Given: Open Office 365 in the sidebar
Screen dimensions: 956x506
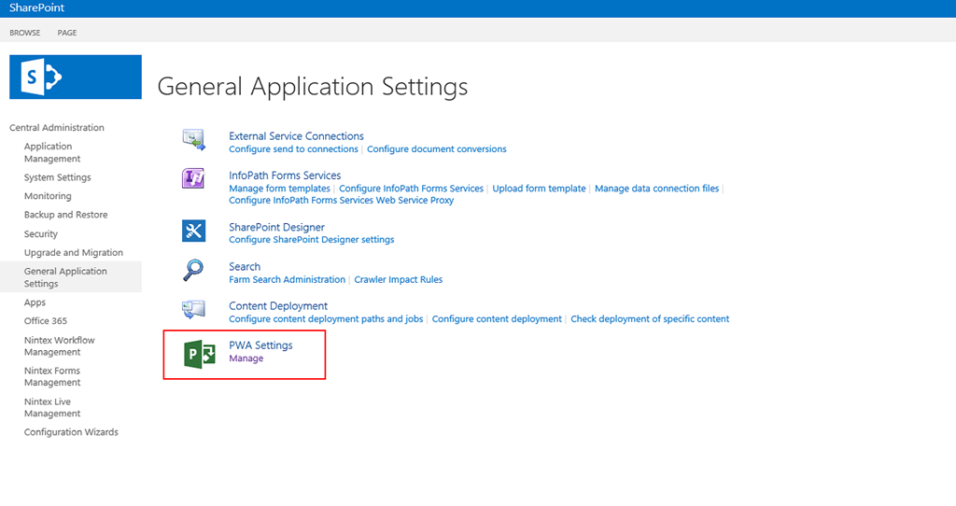Looking at the screenshot, I should pyautogui.click(x=46, y=320).
